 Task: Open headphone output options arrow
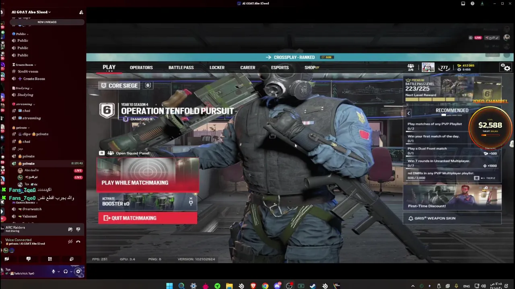click(71, 272)
